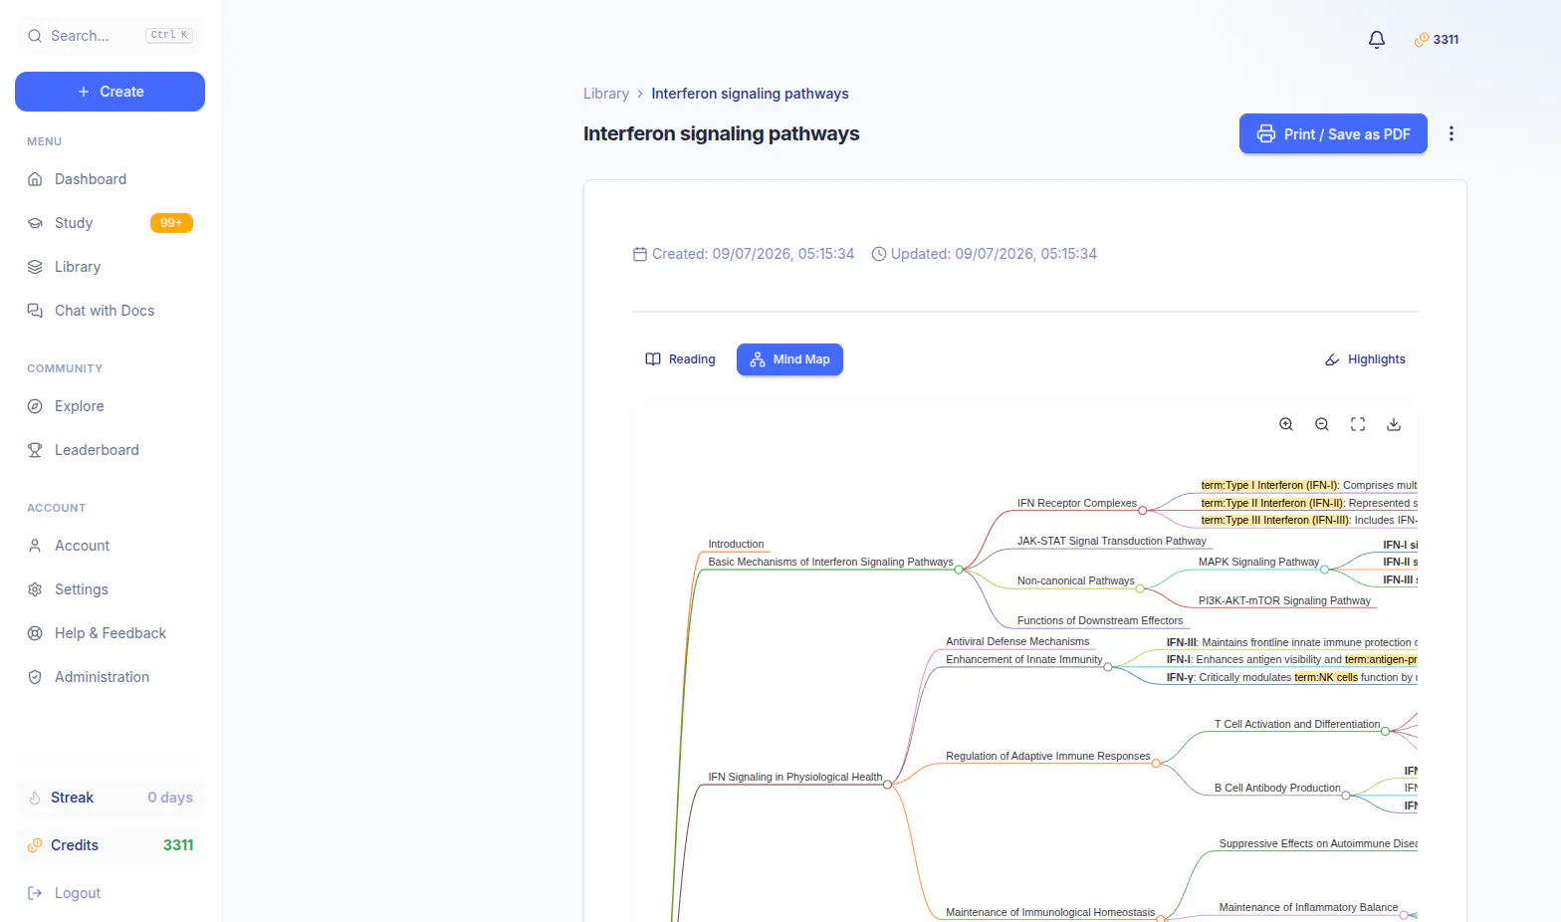Open the credits coin counter 3311 in header
Screen dimensions: 1561x922
click(x=1437, y=40)
